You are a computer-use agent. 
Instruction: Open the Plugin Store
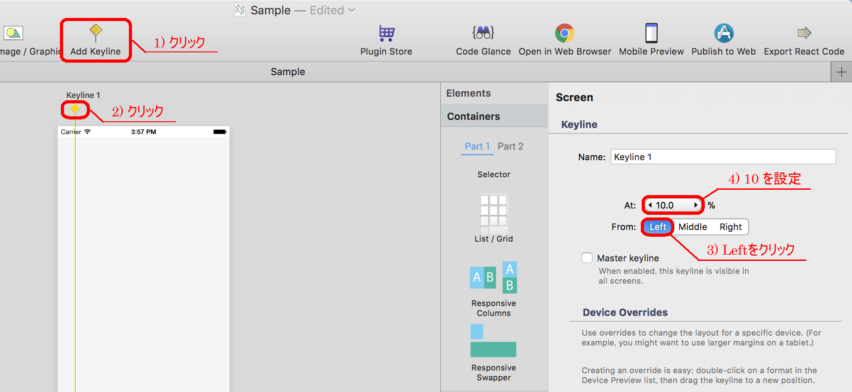[x=386, y=33]
